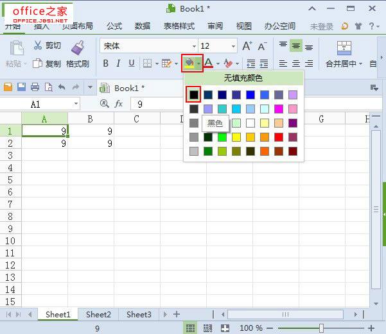Toggle Italic formatting
386x334 pixels.
[119, 63]
